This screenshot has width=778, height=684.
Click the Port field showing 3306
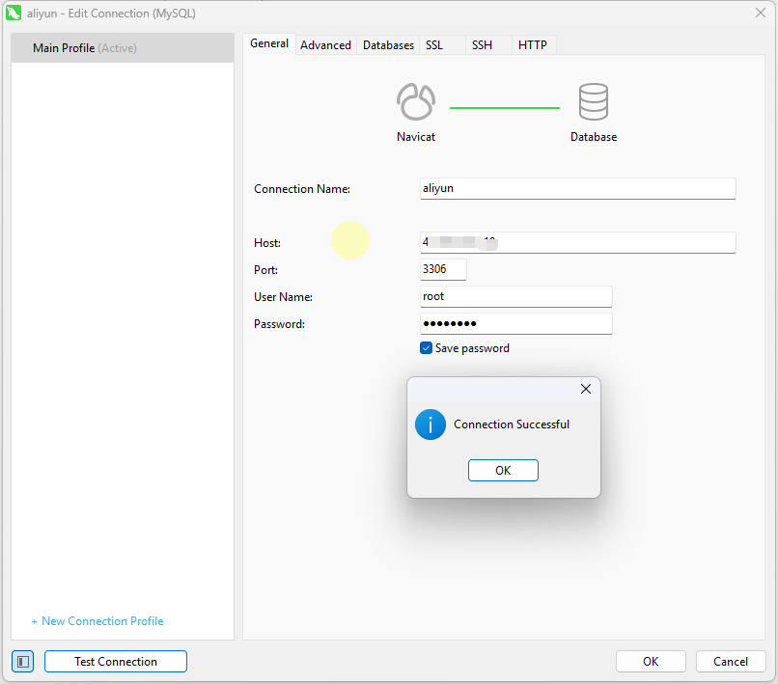click(443, 269)
